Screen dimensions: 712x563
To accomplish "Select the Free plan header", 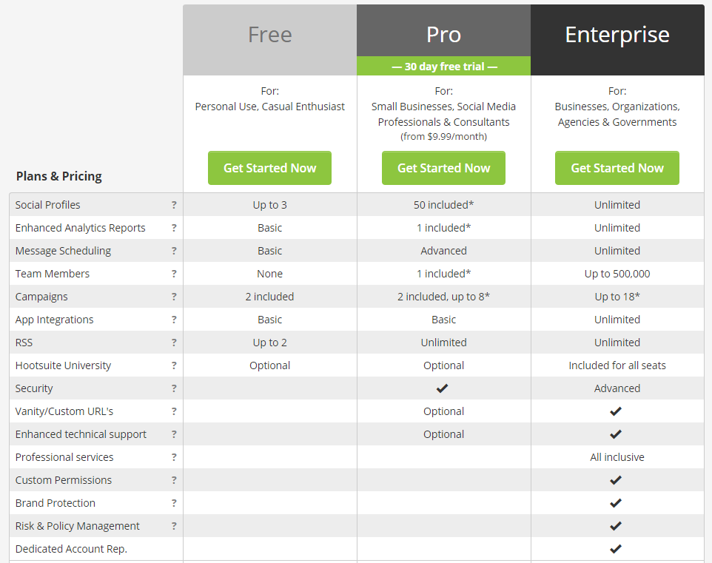I will tap(269, 35).
